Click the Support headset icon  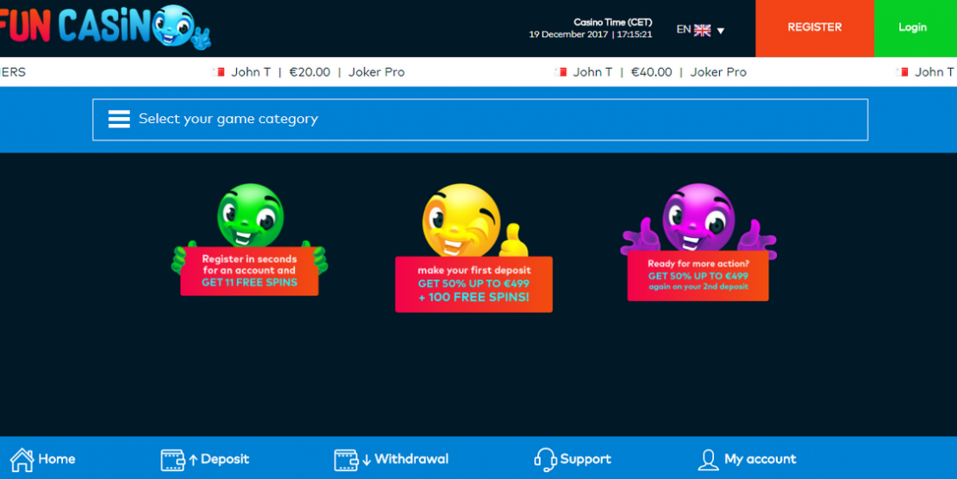(x=544, y=459)
